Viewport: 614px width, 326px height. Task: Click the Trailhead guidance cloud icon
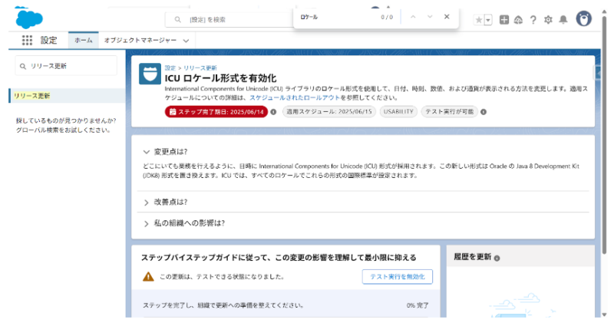click(519, 20)
